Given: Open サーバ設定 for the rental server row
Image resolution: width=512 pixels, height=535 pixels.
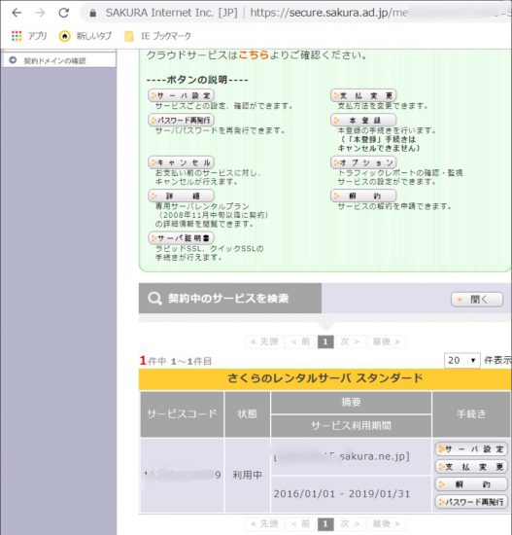Looking at the screenshot, I should click(x=471, y=449).
